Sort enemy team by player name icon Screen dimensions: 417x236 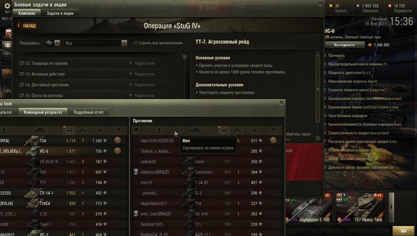coord(159,131)
